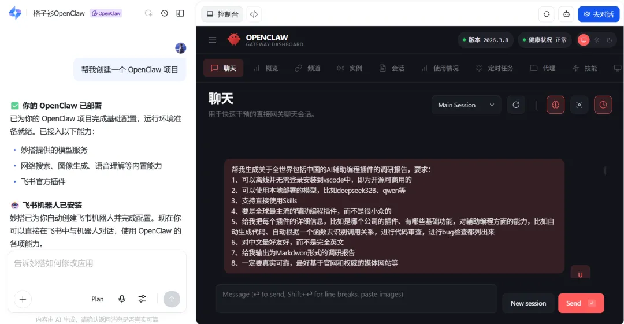This screenshot has height=324, width=624.
Task: Click the refresh icon in top toolbar
Action: click(x=547, y=14)
